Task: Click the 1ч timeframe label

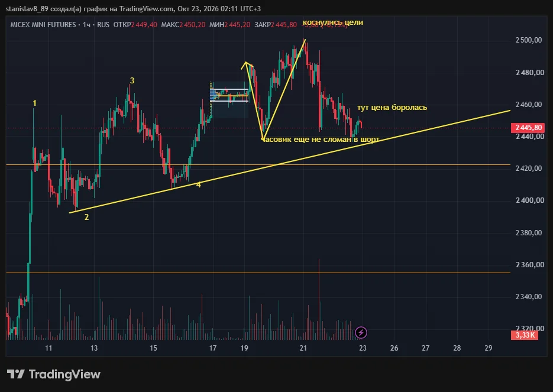Action: click(x=87, y=25)
